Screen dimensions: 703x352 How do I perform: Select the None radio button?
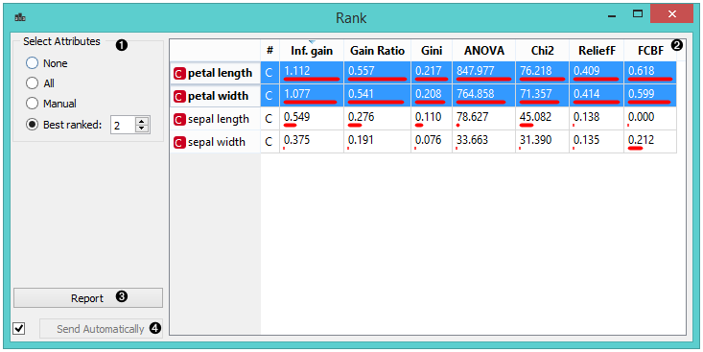(x=32, y=63)
